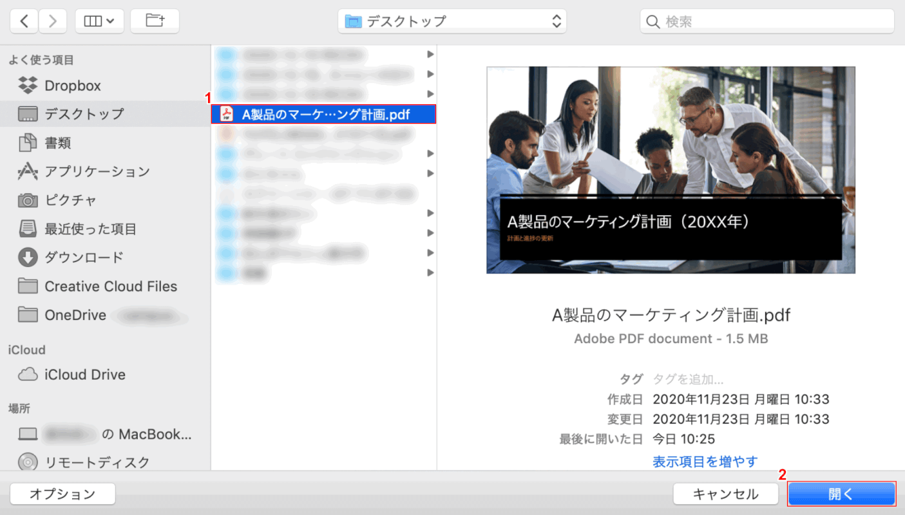Viewport: 905px width, 515px height.
Task: Open iCloud Drive in the sidebar
Action: pos(84,375)
